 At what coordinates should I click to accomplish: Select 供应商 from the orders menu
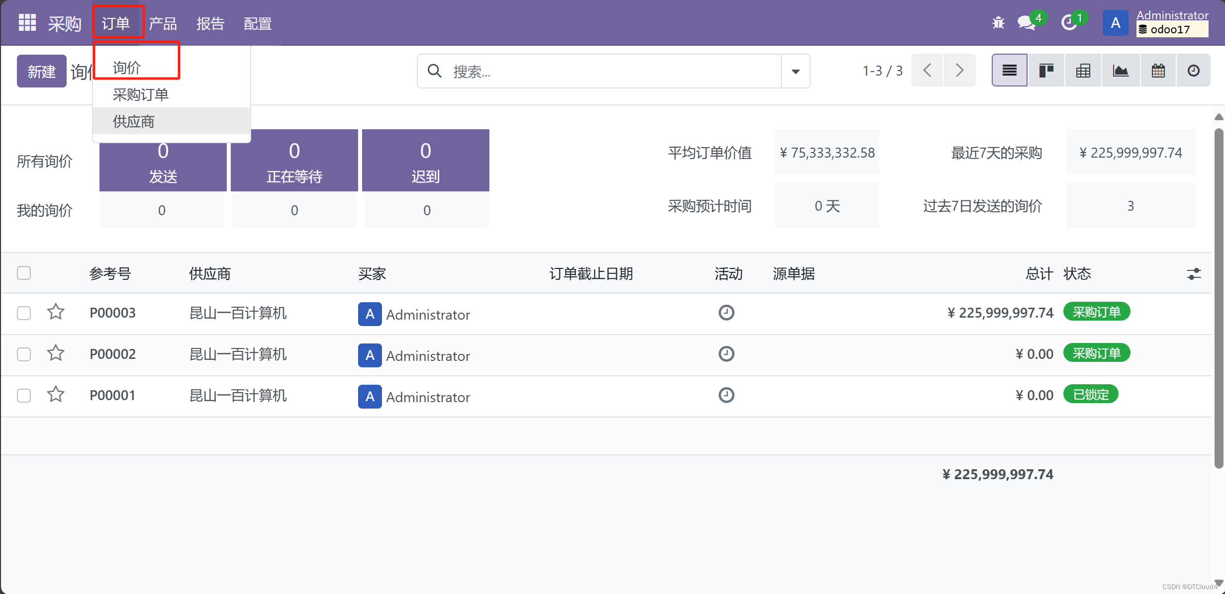click(x=133, y=121)
